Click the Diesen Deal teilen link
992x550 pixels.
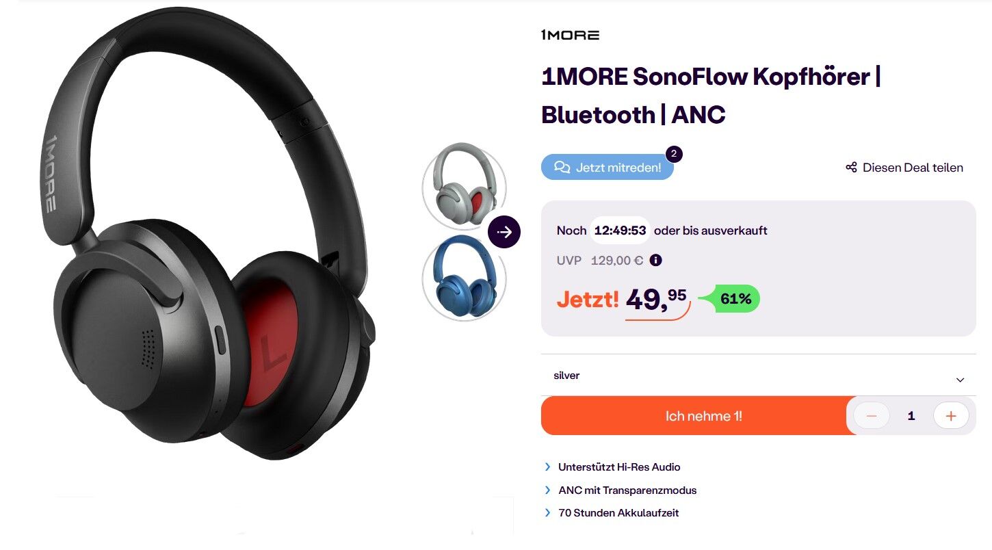pyautogui.click(x=904, y=168)
